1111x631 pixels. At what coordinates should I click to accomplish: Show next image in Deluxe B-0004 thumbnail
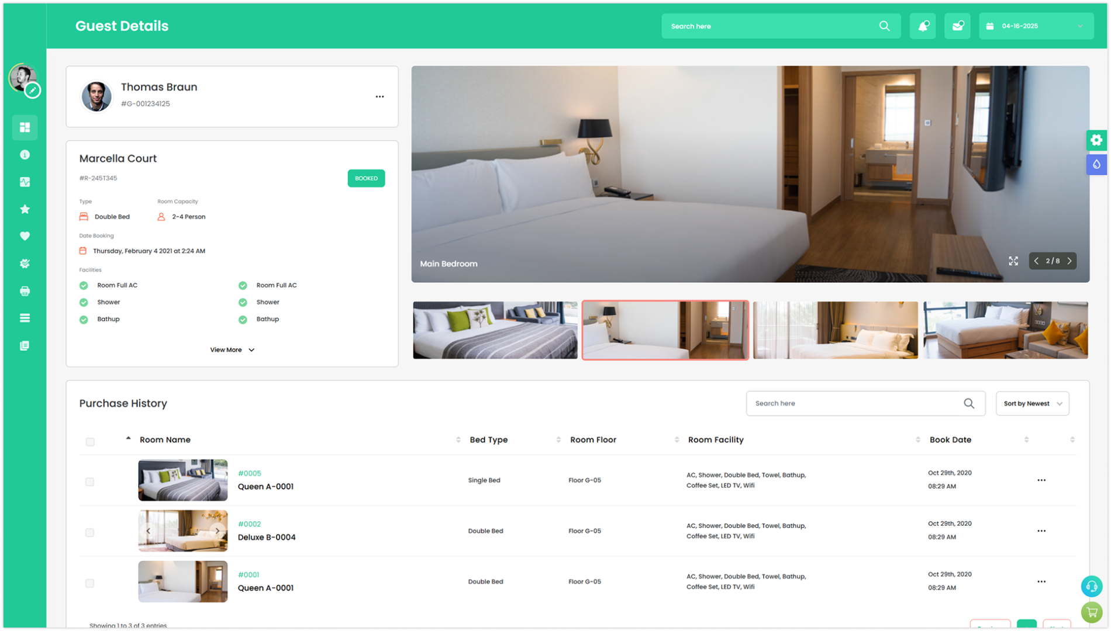coord(218,531)
